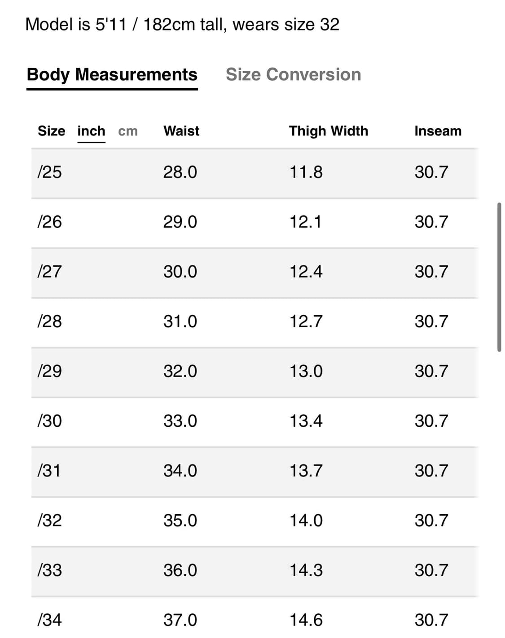Select the /26 size row label
The height and width of the screenshot is (638, 505).
coord(49,222)
